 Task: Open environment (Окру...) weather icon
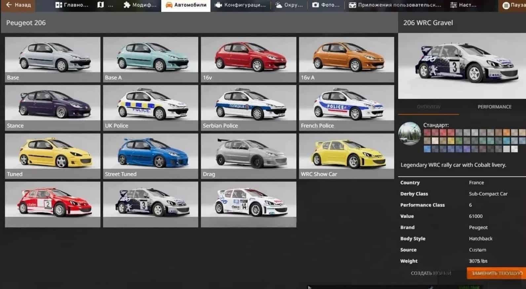pyautogui.click(x=279, y=5)
